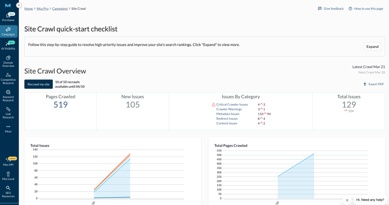Click the Pages Crawled value 519

coord(61,105)
